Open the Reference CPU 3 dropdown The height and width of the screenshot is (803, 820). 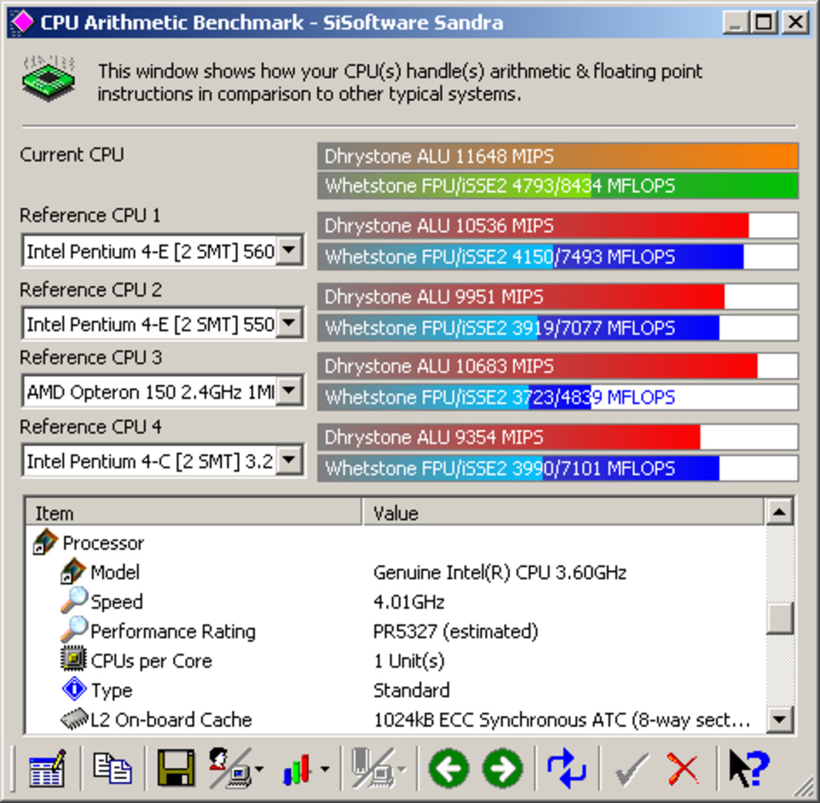pos(289,391)
